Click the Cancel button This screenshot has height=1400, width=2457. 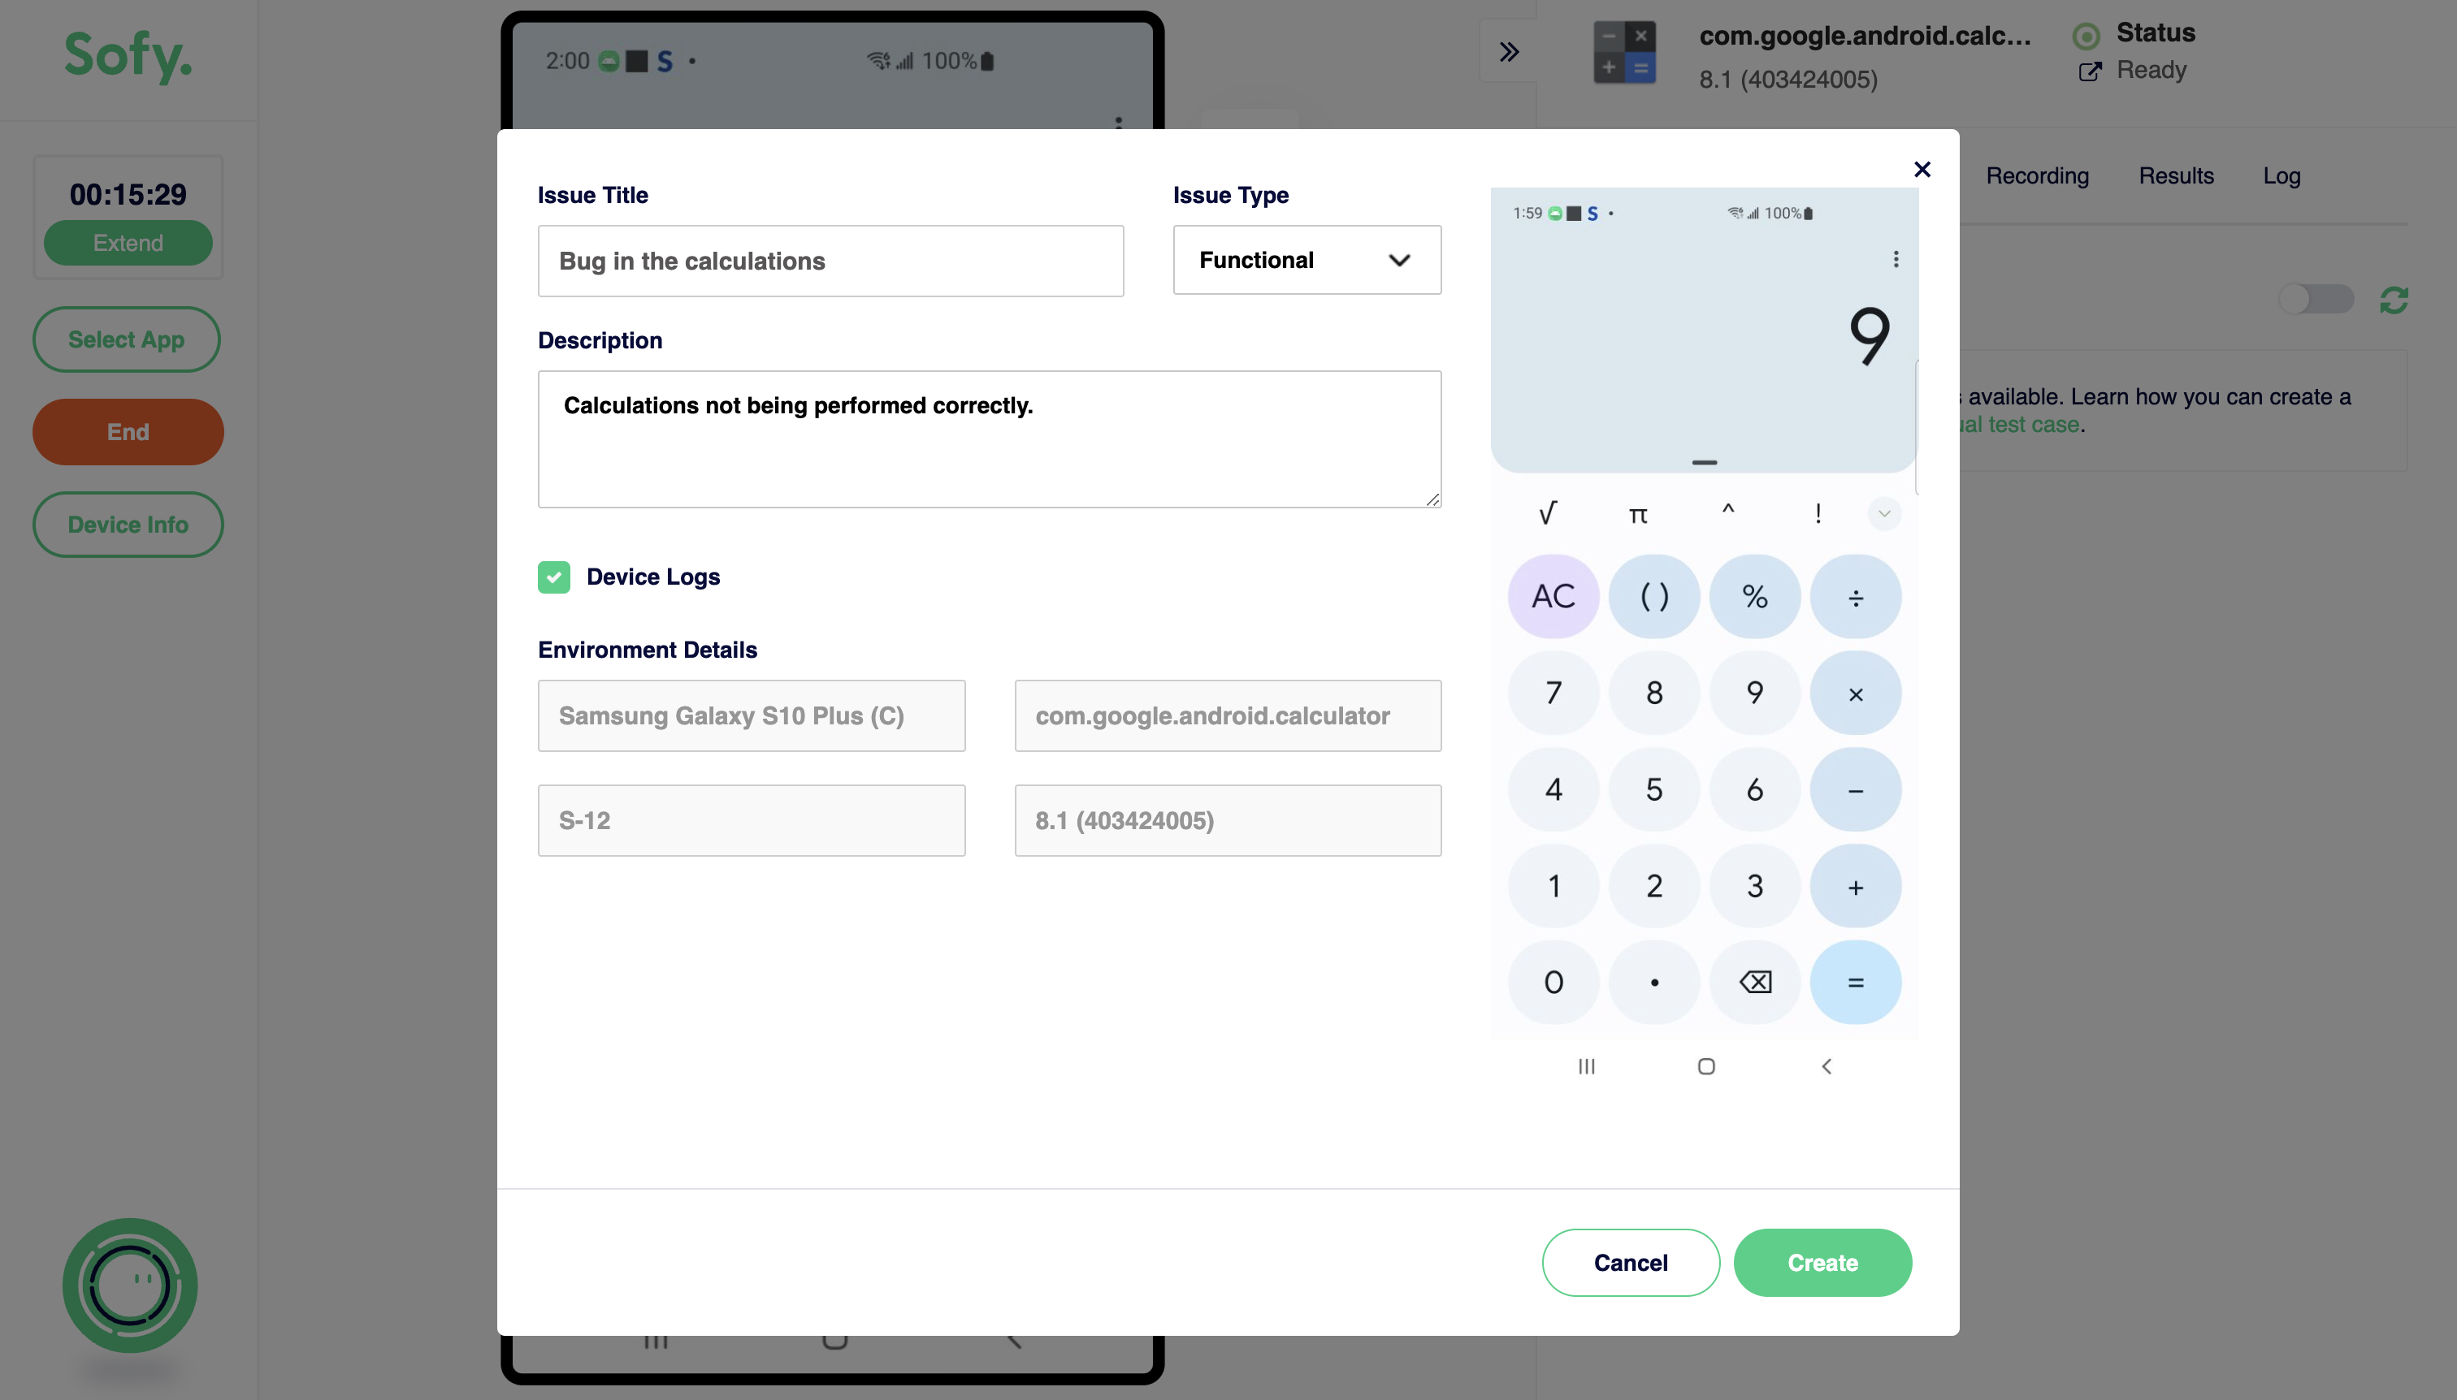click(1631, 1263)
